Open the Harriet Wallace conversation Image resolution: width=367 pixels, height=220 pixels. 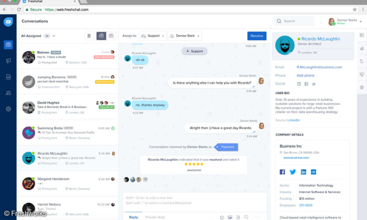68,208
